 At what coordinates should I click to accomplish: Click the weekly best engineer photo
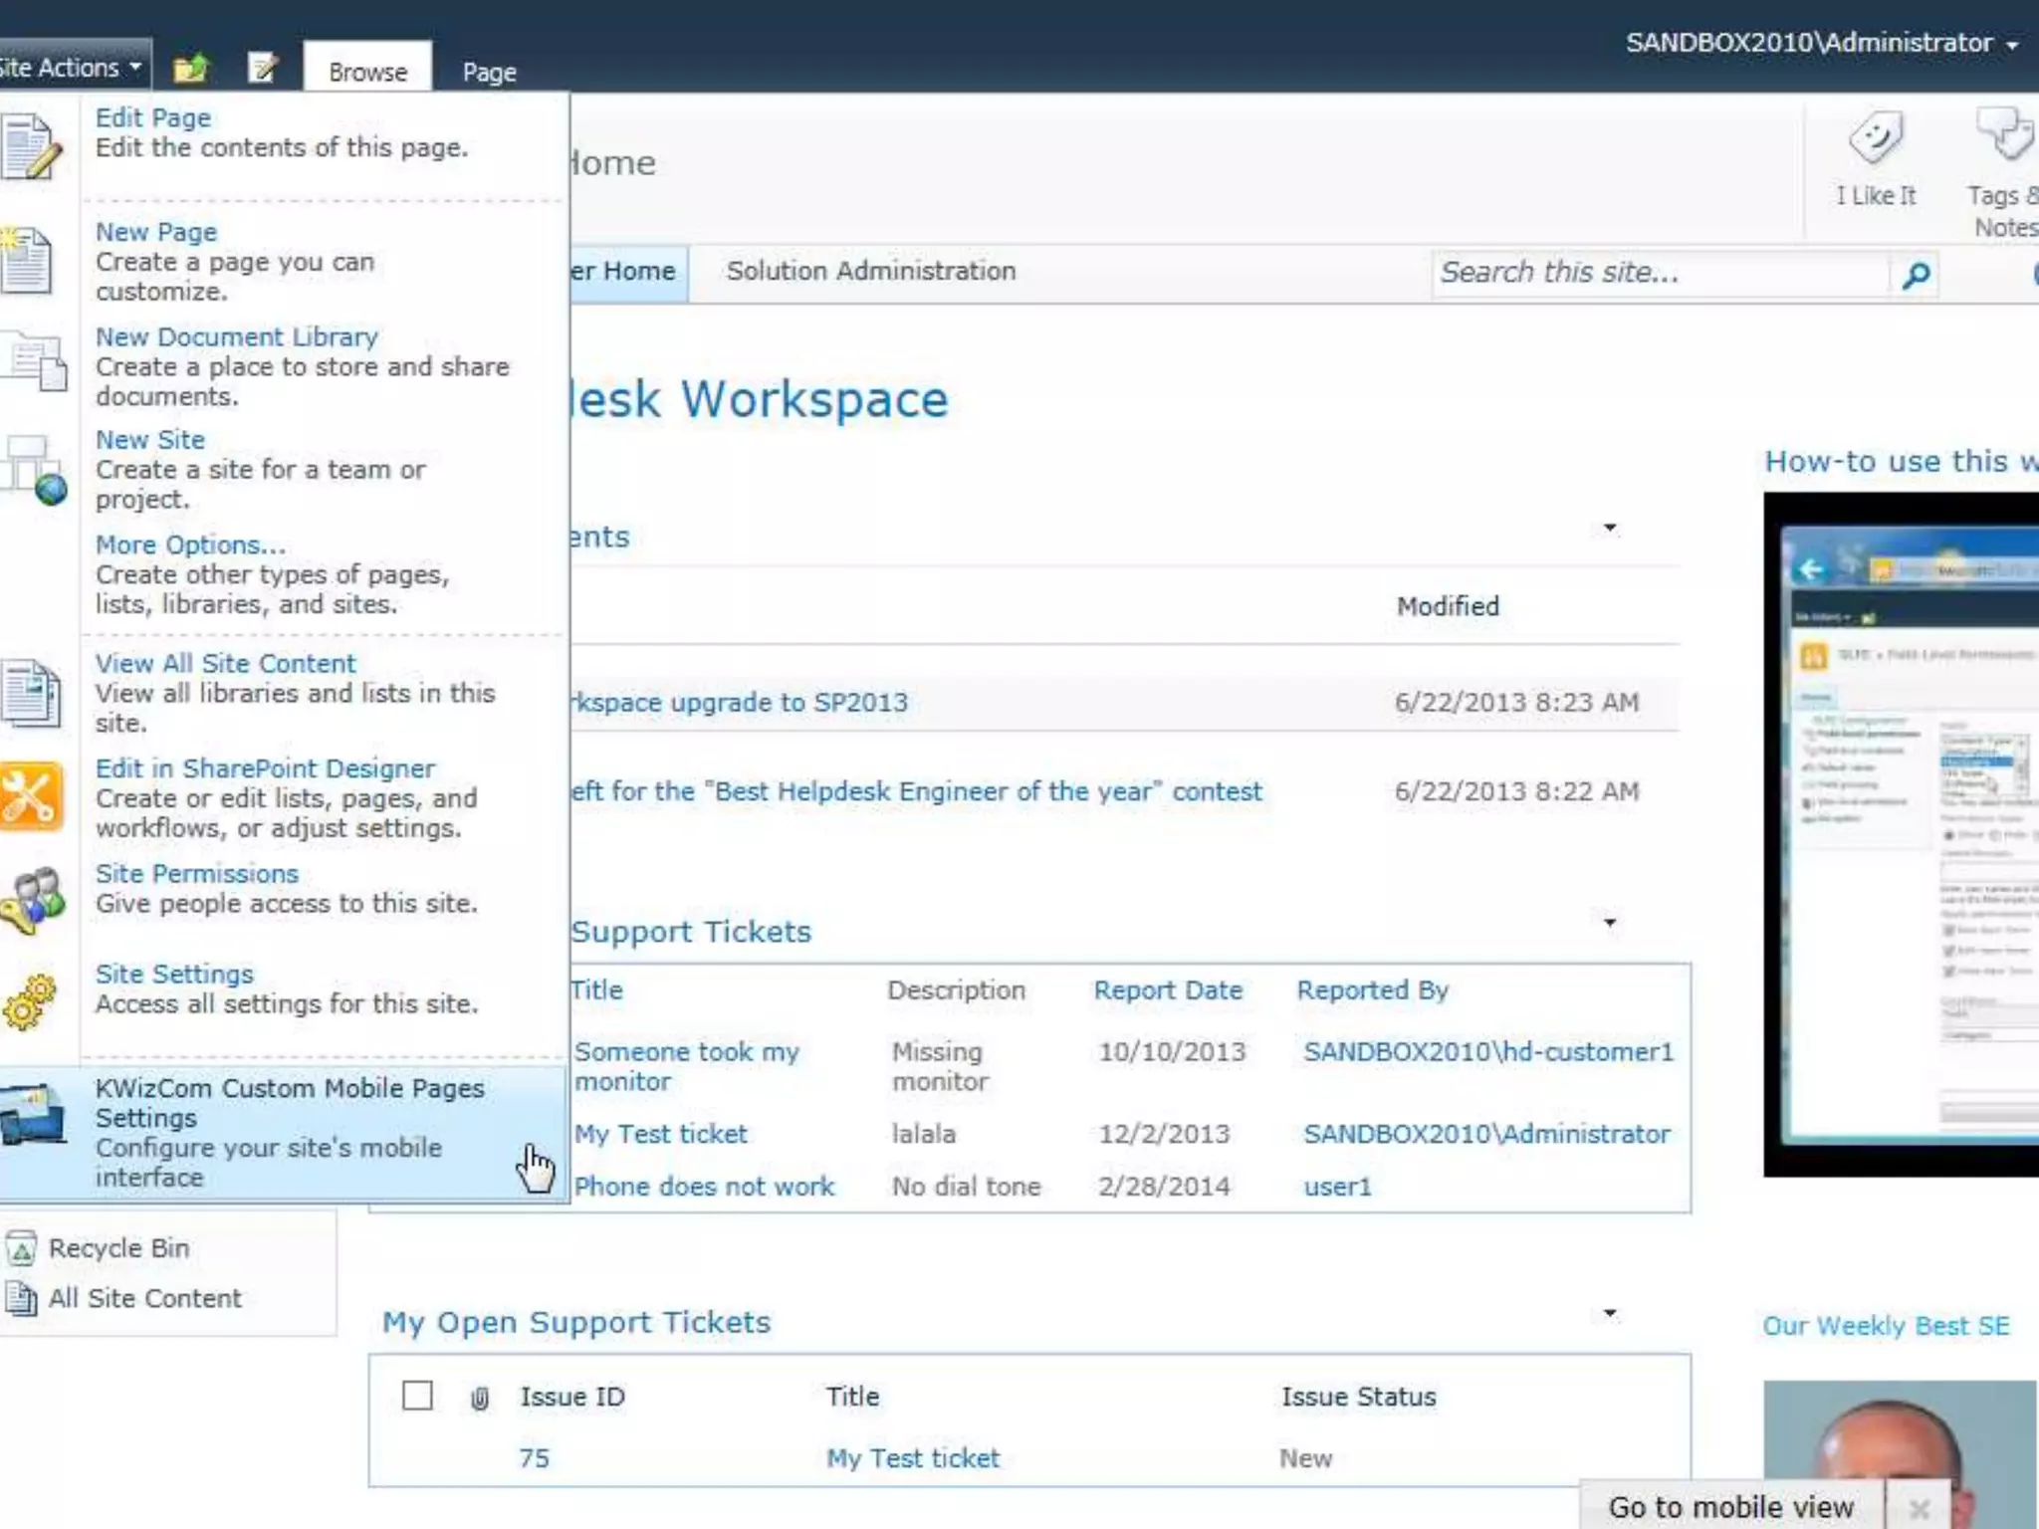pyautogui.click(x=1902, y=1454)
